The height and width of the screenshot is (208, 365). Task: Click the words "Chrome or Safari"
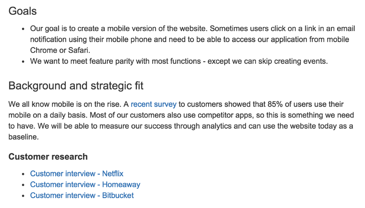pos(60,50)
